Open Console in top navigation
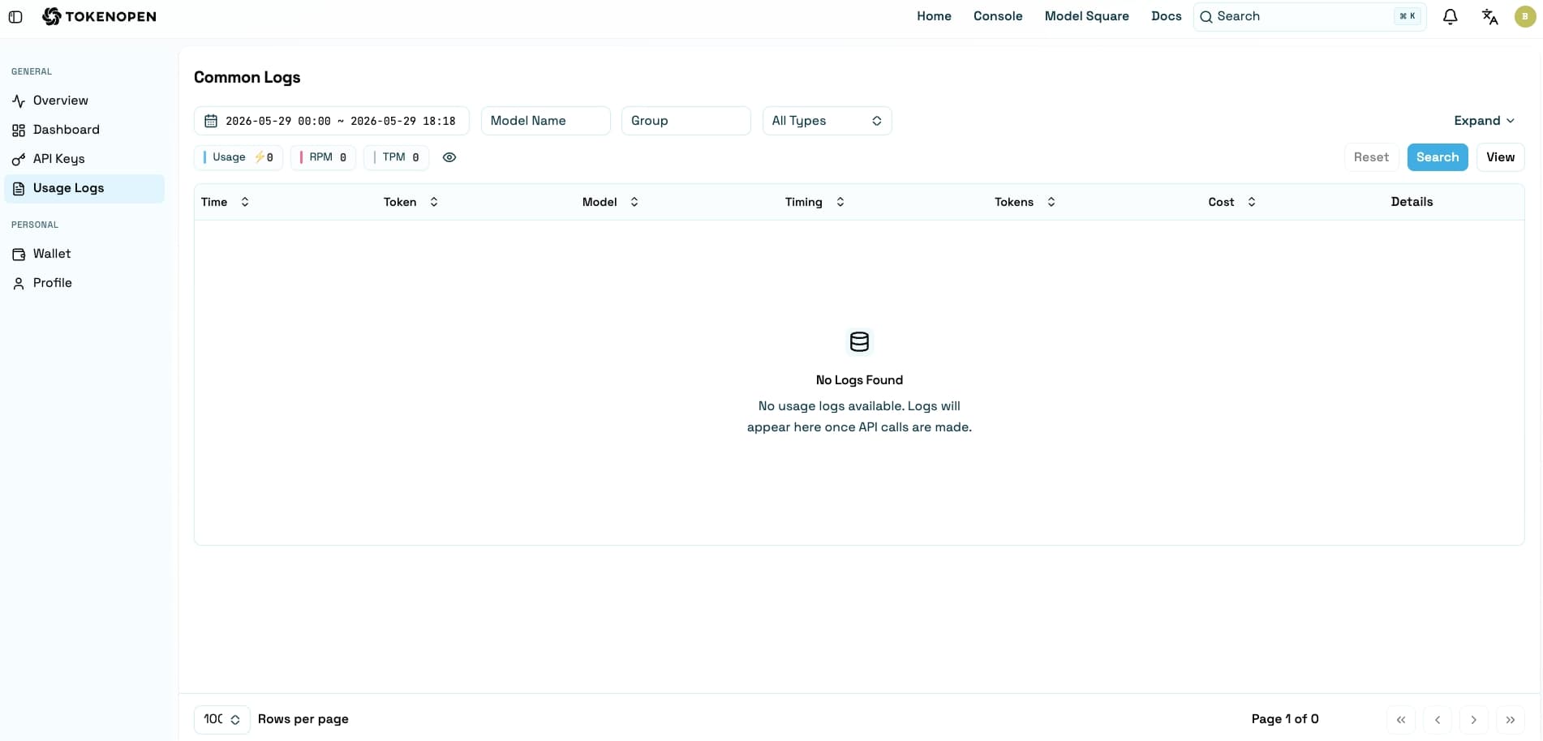The width and height of the screenshot is (1543, 741). 998,16
